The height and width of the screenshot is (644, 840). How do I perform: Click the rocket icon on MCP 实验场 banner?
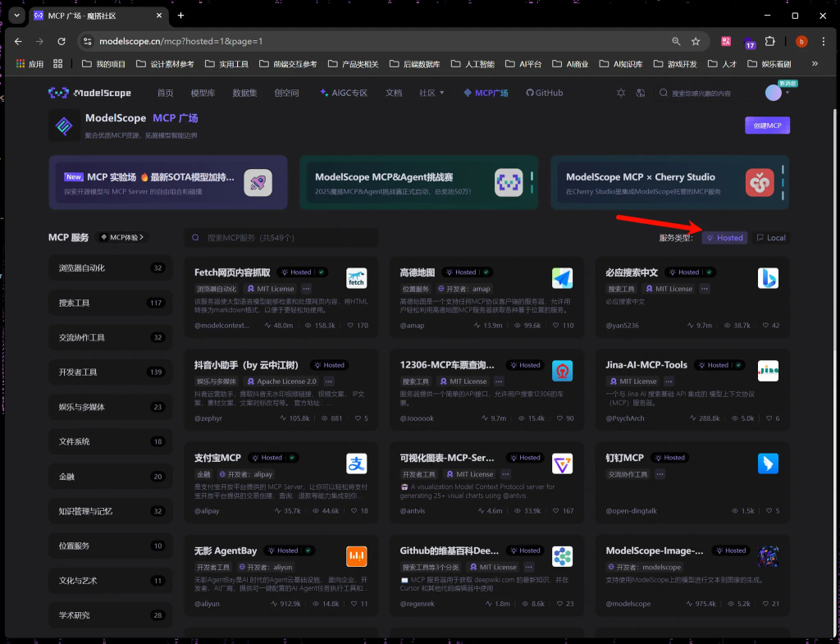pos(258,183)
